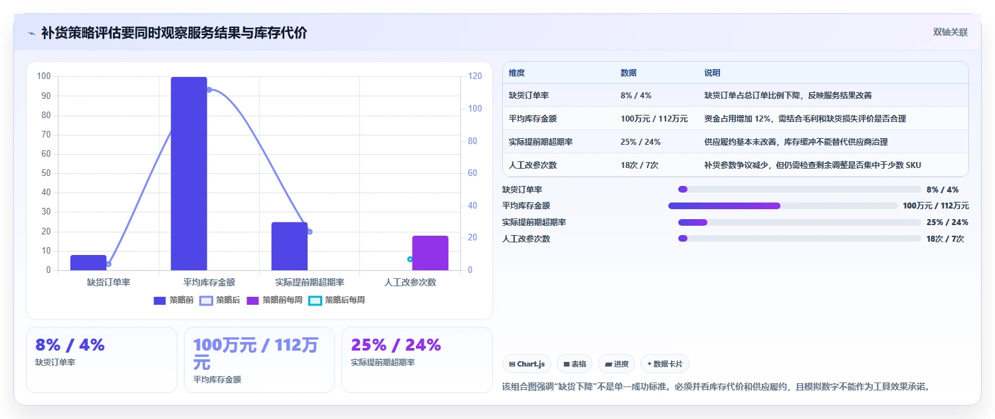Click the lightning icon beside the title
The height and width of the screenshot is (419, 995).
coord(31,33)
